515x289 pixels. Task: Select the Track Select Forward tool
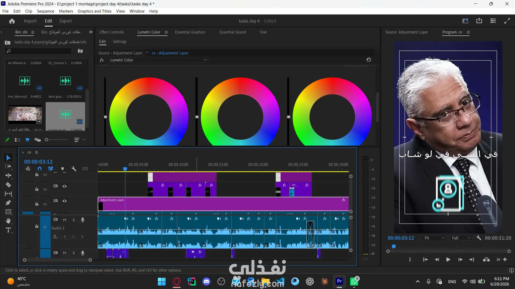[x=8, y=166]
